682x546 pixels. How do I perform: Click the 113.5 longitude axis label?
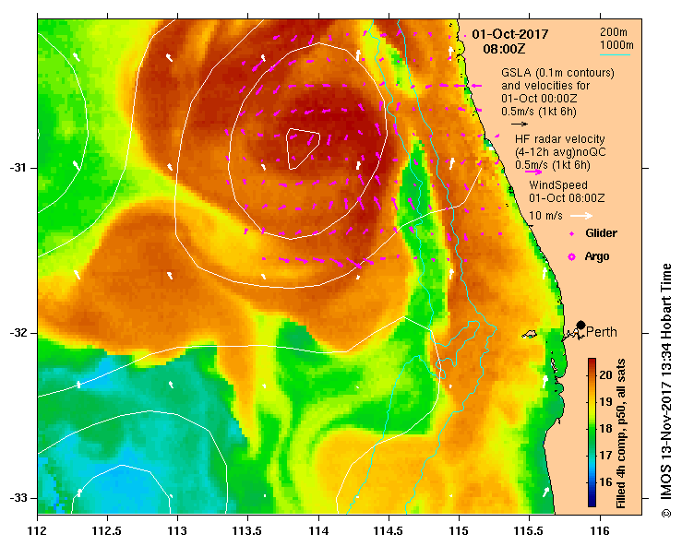[x=248, y=531]
